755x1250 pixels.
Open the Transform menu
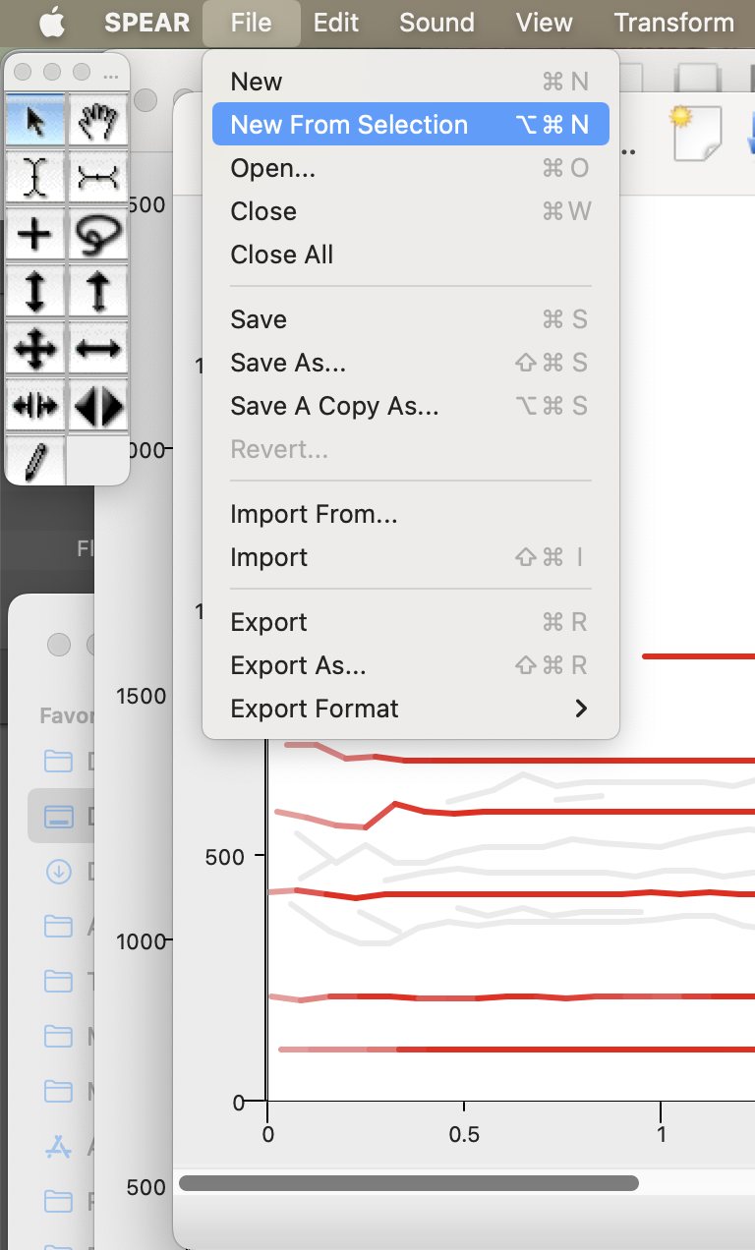pos(673,23)
